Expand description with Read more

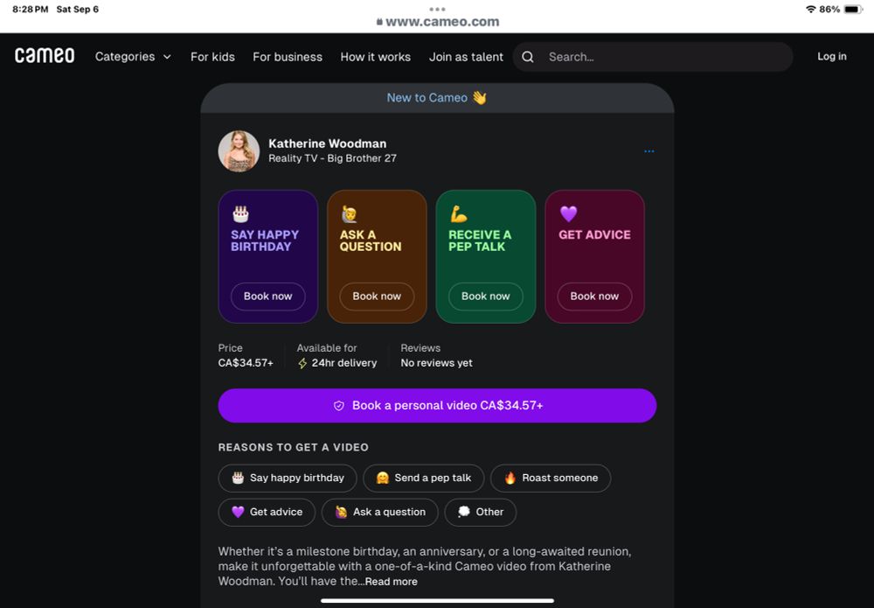[x=392, y=581]
